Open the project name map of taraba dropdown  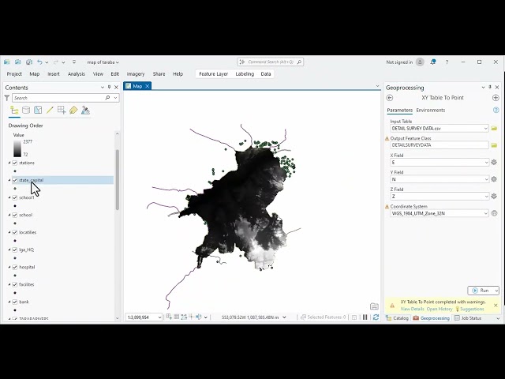click(103, 62)
